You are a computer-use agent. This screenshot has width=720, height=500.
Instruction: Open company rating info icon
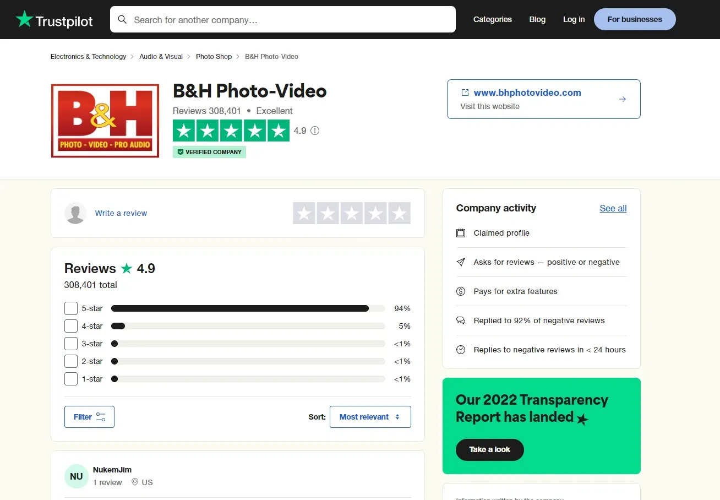point(314,130)
